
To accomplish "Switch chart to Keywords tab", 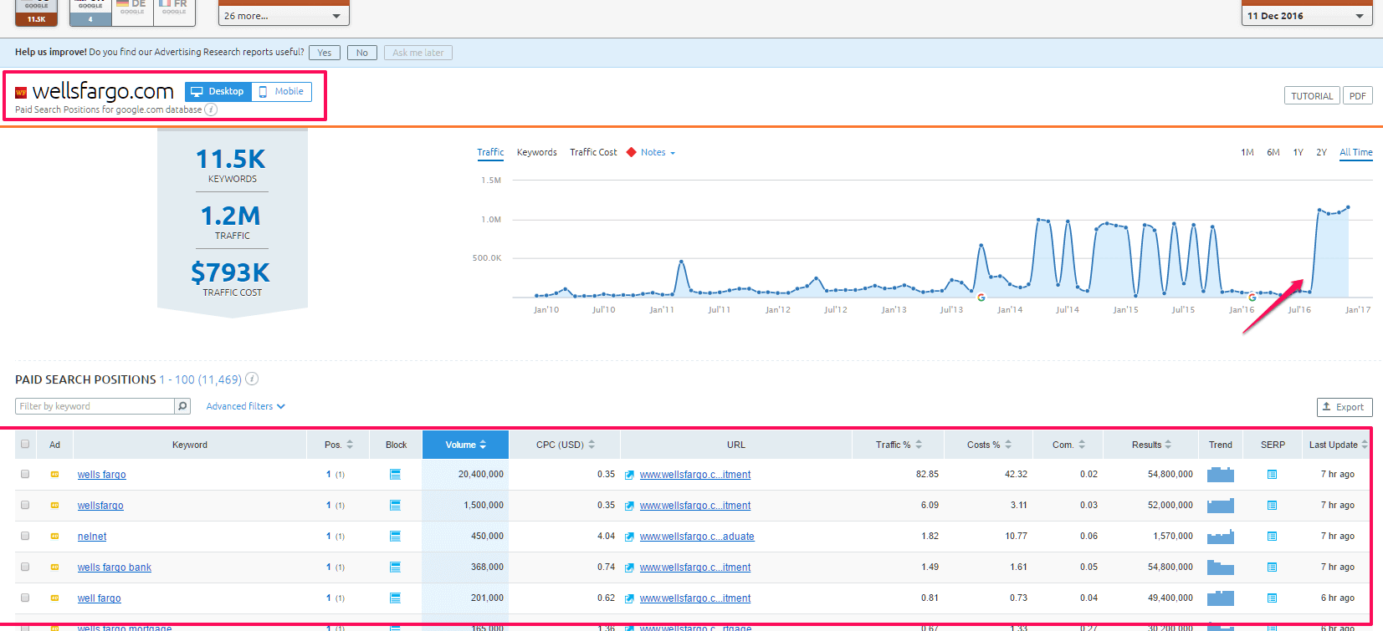I will [537, 152].
